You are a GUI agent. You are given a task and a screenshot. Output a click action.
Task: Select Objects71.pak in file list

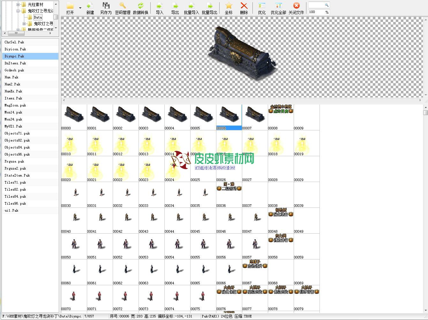tap(30, 133)
